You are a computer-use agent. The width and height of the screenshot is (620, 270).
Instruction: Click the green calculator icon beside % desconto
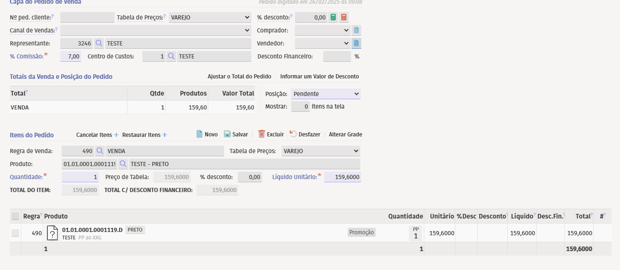[333, 18]
